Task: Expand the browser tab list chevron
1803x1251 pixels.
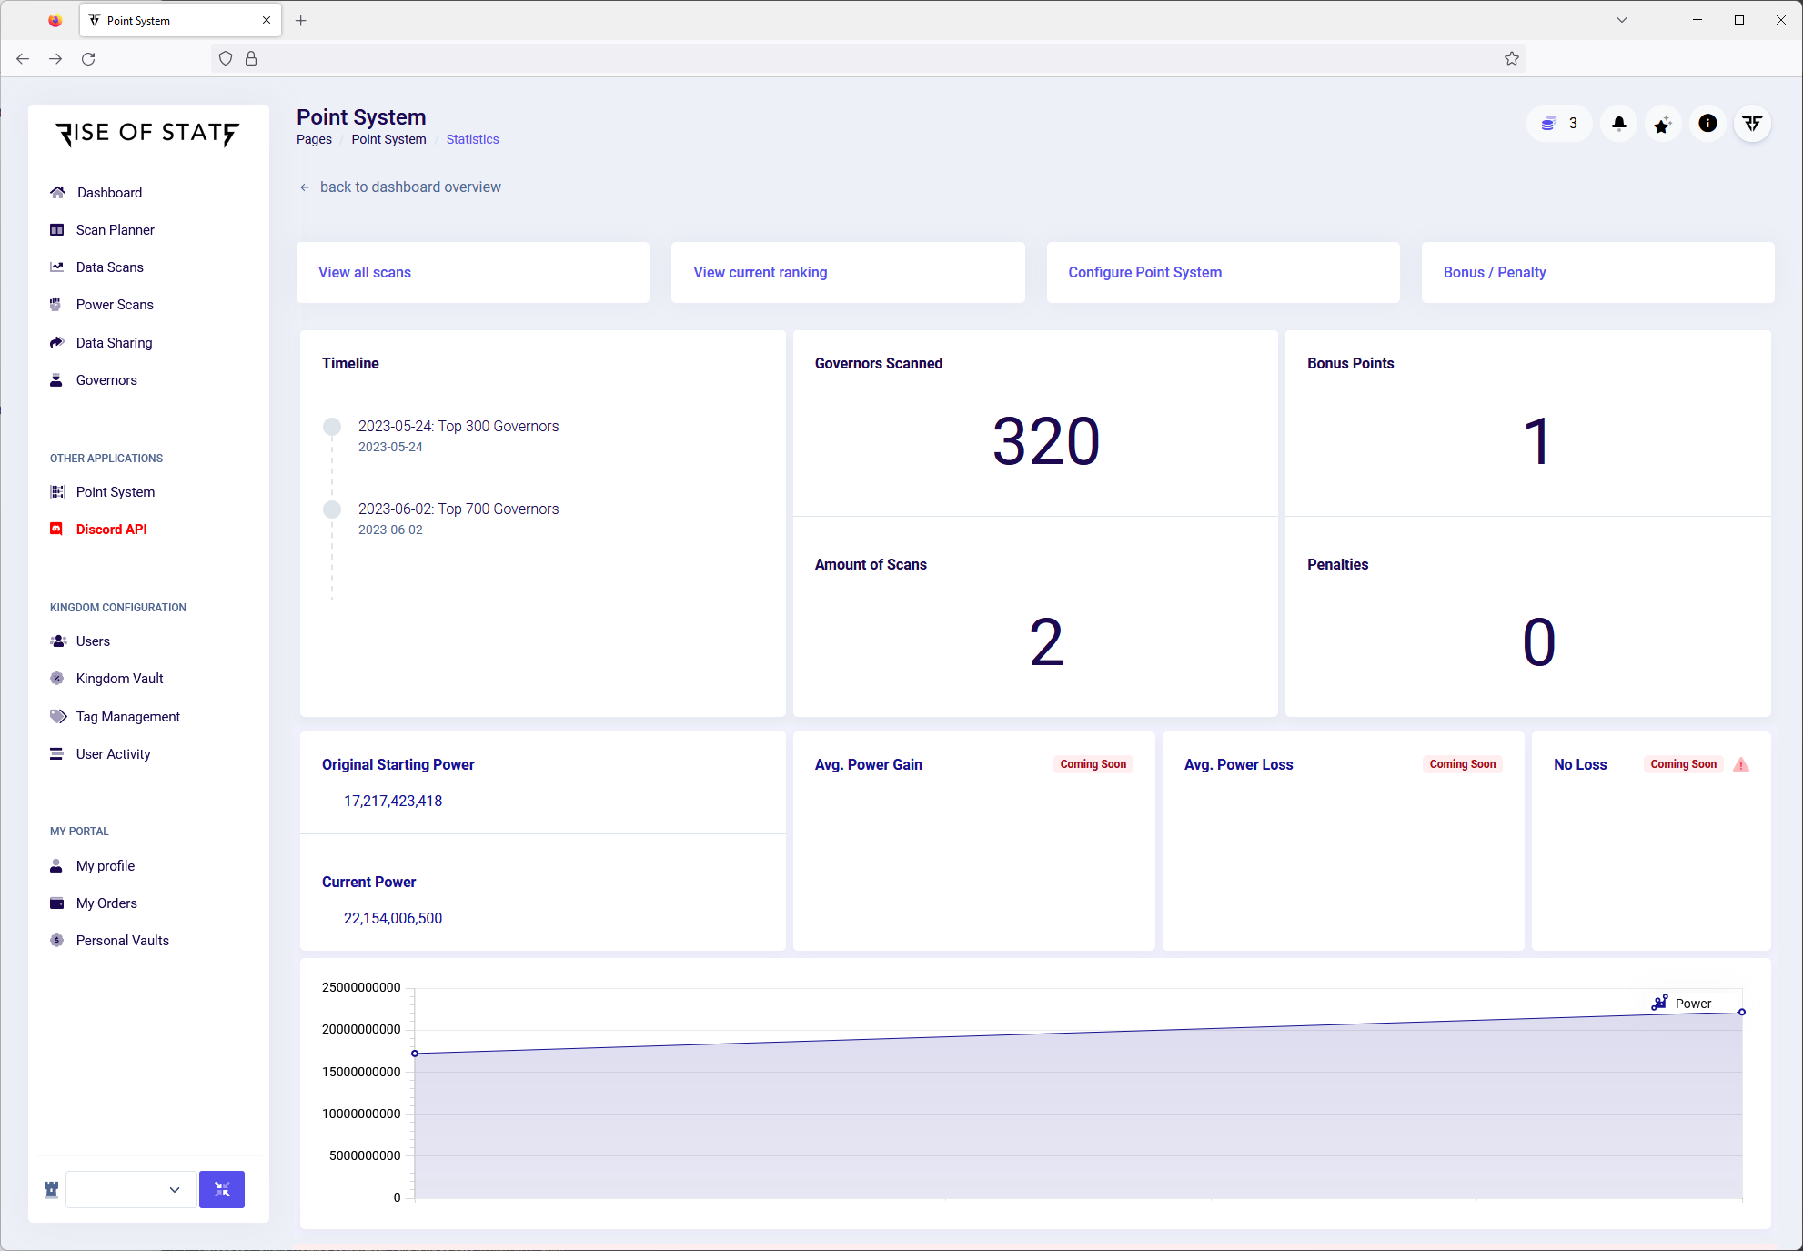Action: (x=1622, y=20)
